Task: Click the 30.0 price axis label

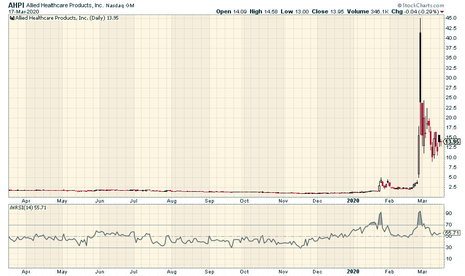Action: [451, 78]
